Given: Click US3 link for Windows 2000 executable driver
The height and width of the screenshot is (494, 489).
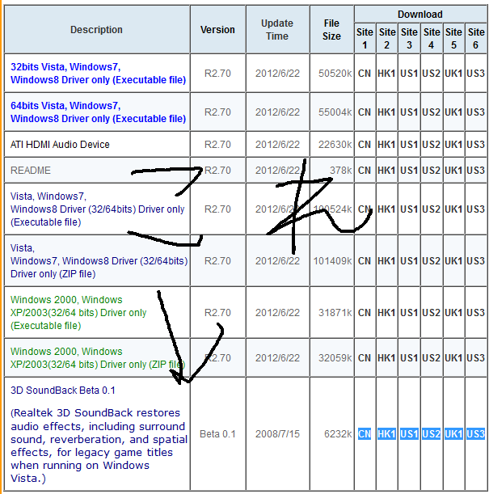Looking at the screenshot, I should pyautogui.click(x=475, y=312).
